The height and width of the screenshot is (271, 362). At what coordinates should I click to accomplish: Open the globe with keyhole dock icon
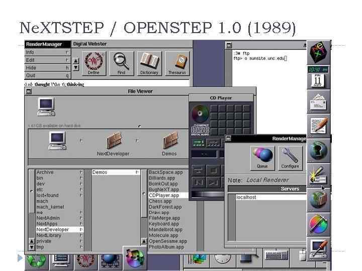click(x=318, y=151)
